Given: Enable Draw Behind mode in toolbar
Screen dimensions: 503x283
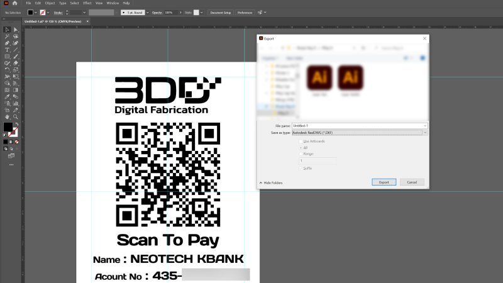Looking at the screenshot, I should tap(11, 149).
